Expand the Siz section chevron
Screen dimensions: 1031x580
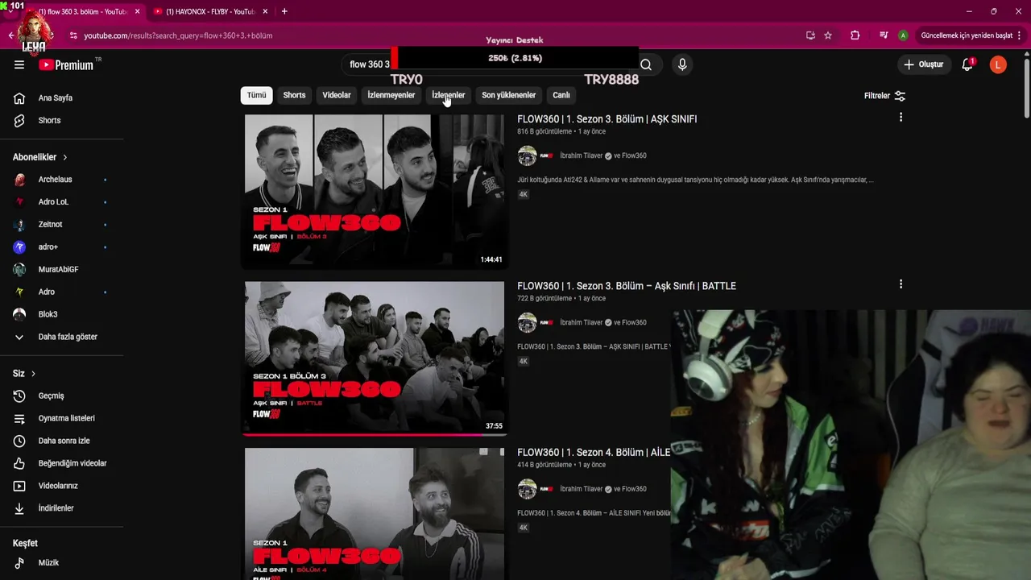click(x=33, y=374)
